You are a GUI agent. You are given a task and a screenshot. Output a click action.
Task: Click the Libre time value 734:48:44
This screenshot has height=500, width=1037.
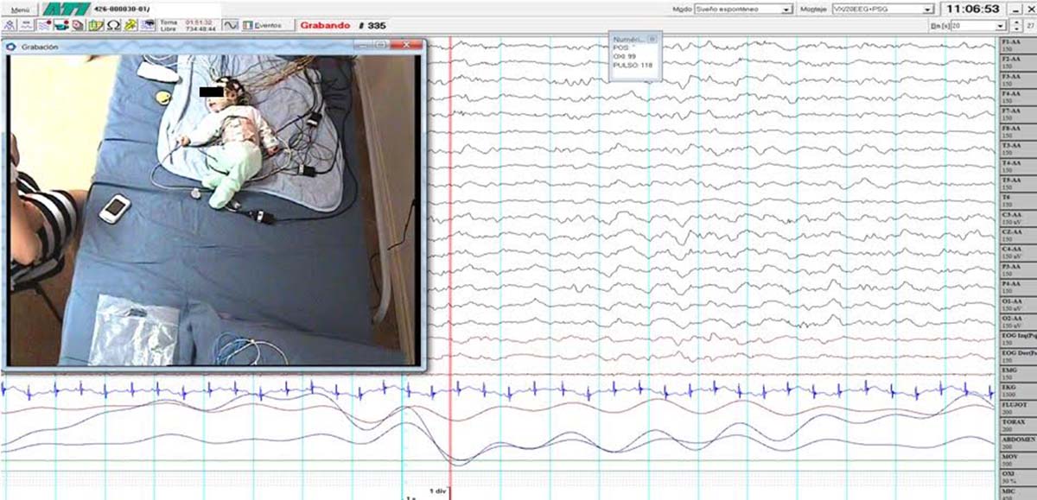tap(200, 28)
